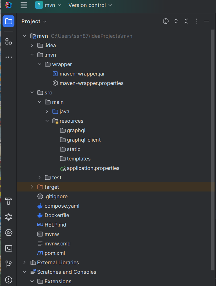Viewport: 216px width, 286px height.
Task: Click Expand Selected icon in Project panel
Action: (176, 21)
